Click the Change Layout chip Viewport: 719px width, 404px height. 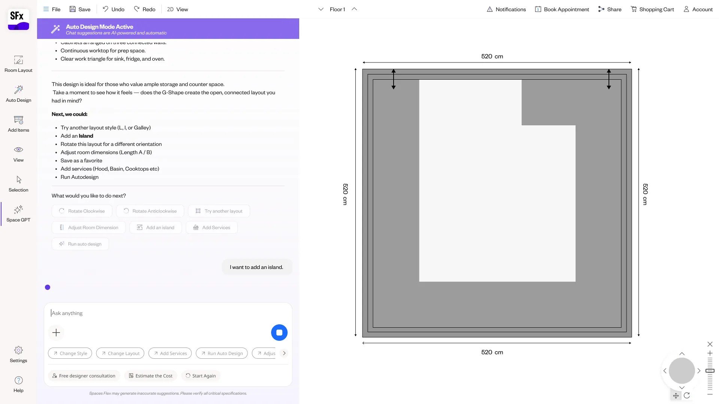coord(120,353)
